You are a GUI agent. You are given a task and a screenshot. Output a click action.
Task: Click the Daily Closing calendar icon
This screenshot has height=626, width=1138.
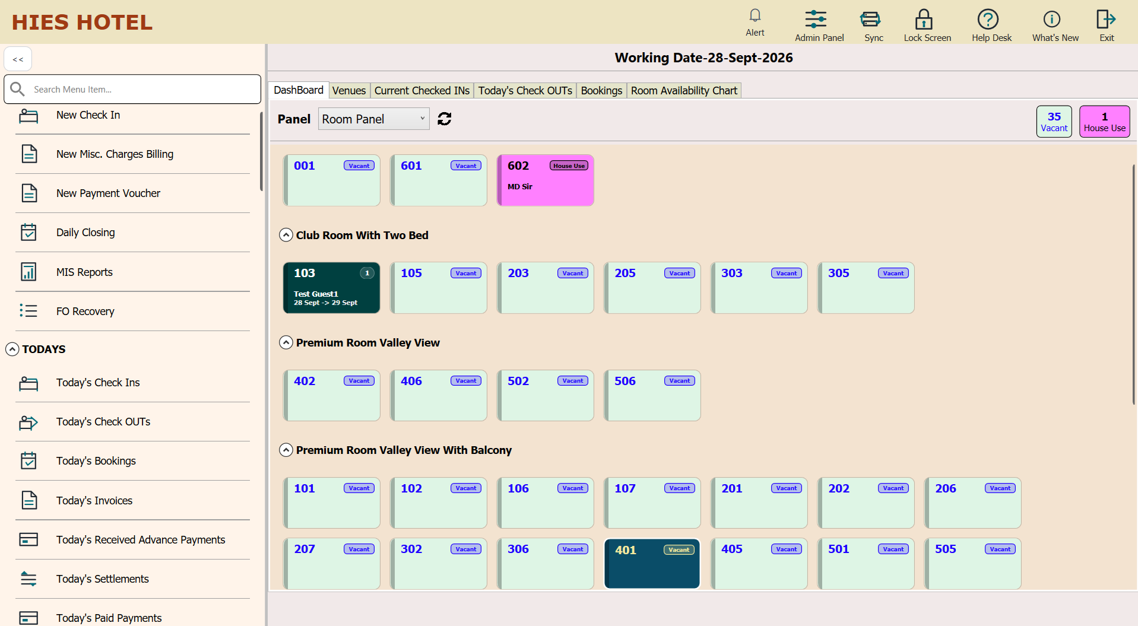coord(28,232)
